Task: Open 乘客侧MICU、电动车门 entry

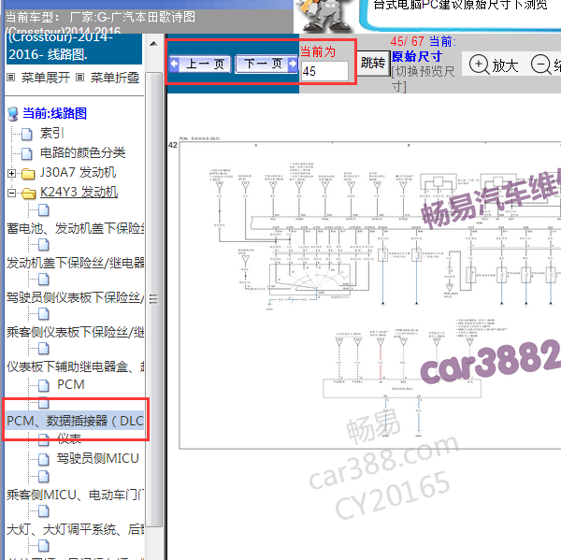Action: [x=76, y=495]
